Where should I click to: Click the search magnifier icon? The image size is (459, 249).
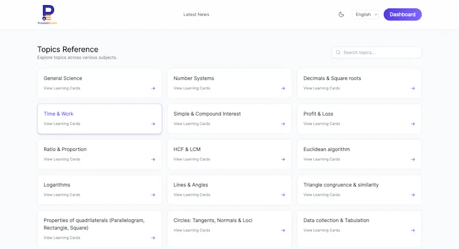[338, 53]
